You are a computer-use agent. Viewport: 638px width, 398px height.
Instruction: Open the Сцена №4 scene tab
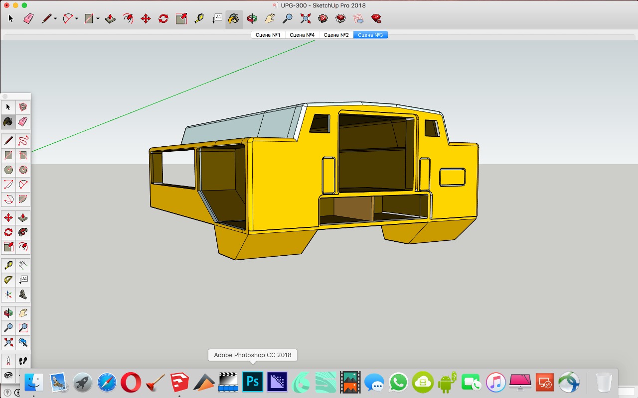coord(302,35)
